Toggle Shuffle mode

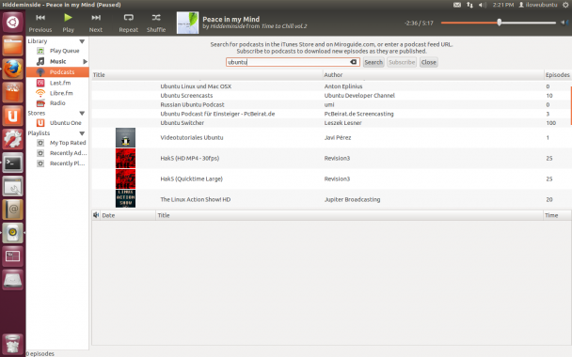pos(156,23)
